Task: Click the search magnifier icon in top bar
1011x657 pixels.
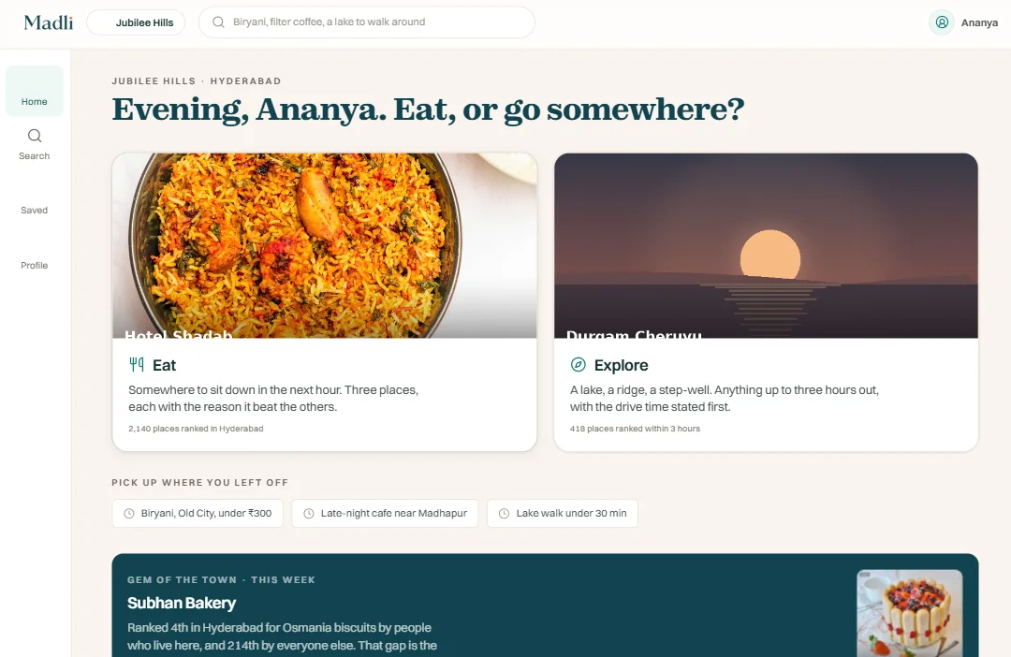Action: [x=218, y=22]
